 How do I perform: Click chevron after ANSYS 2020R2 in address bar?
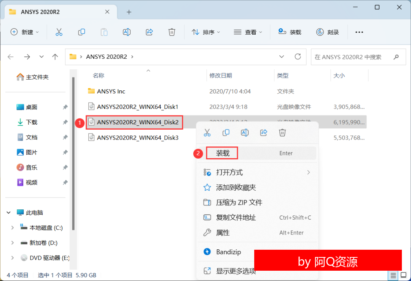[132, 57]
